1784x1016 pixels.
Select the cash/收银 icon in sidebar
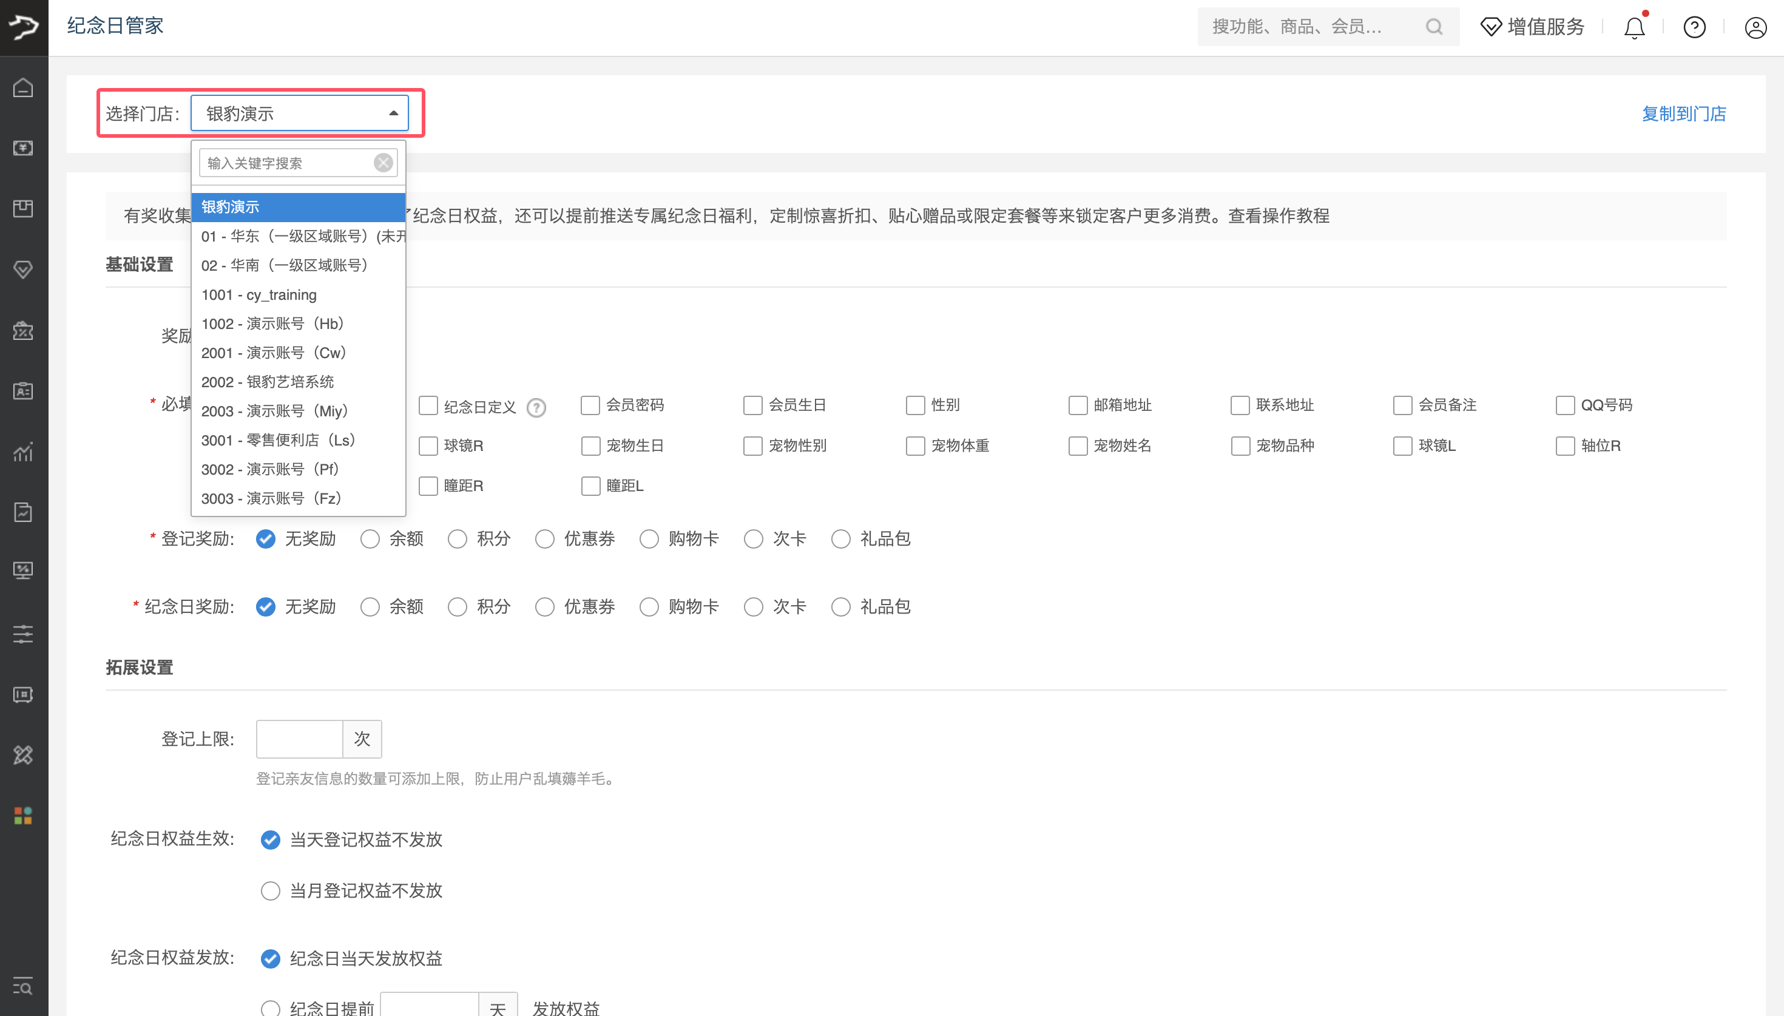pyautogui.click(x=23, y=148)
